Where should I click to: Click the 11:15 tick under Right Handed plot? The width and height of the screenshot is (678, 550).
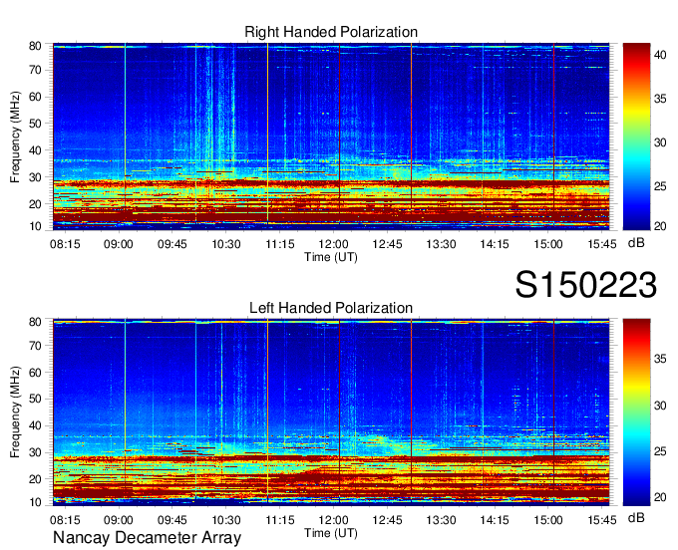(x=280, y=244)
